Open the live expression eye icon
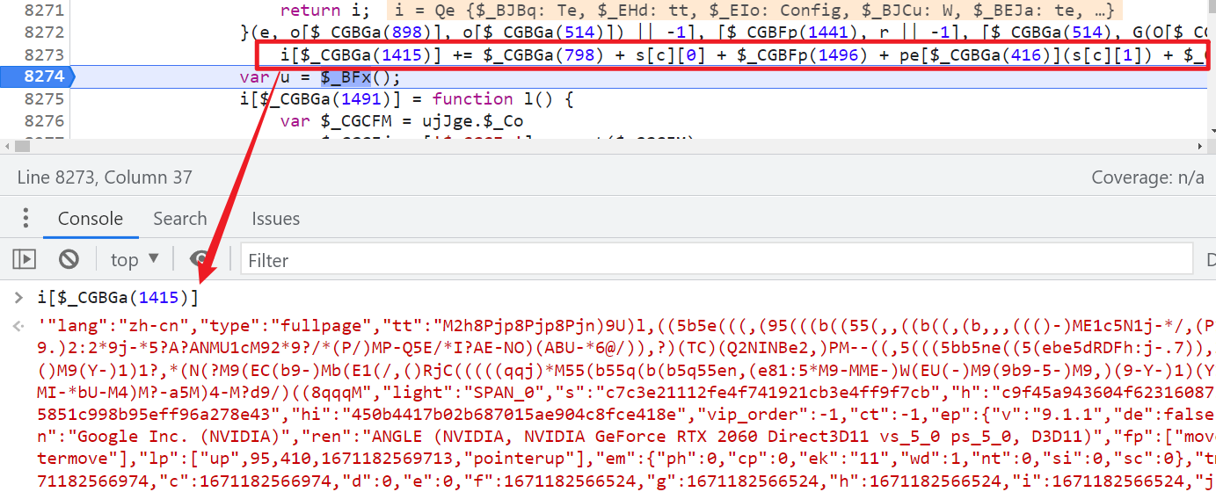The height and width of the screenshot is (492, 1216). (x=202, y=259)
